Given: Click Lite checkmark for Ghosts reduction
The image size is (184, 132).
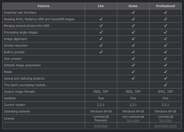Looking at the screenshot, I should coord(101,45).
